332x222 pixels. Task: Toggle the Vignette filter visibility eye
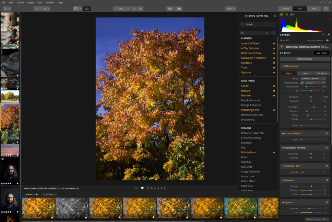327,202
